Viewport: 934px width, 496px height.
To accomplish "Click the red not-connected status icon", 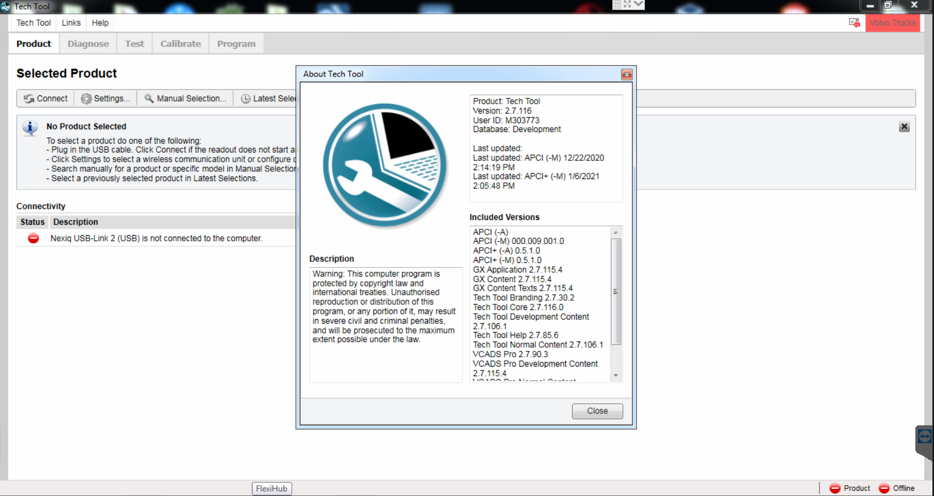I will (34, 238).
